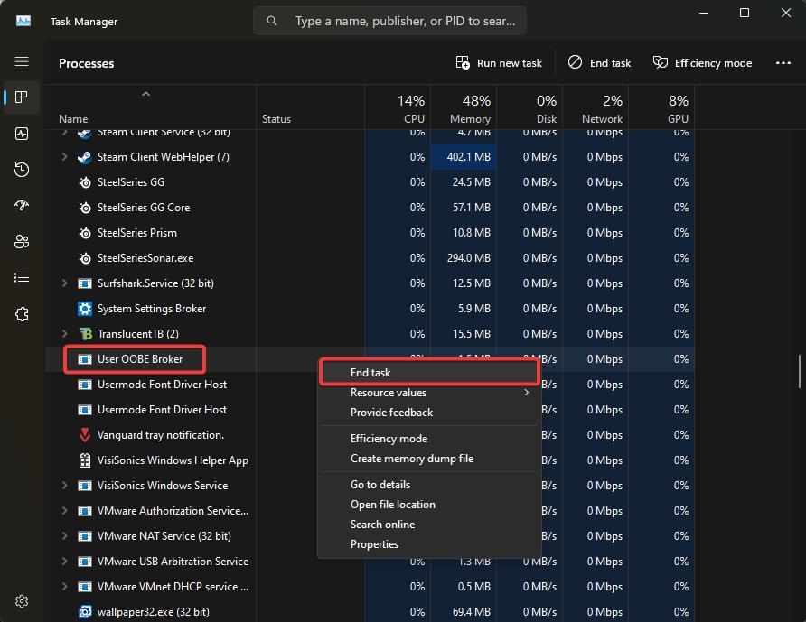The height and width of the screenshot is (622, 806).
Task: Expand Surfshark.Service process group
Action: [64, 283]
